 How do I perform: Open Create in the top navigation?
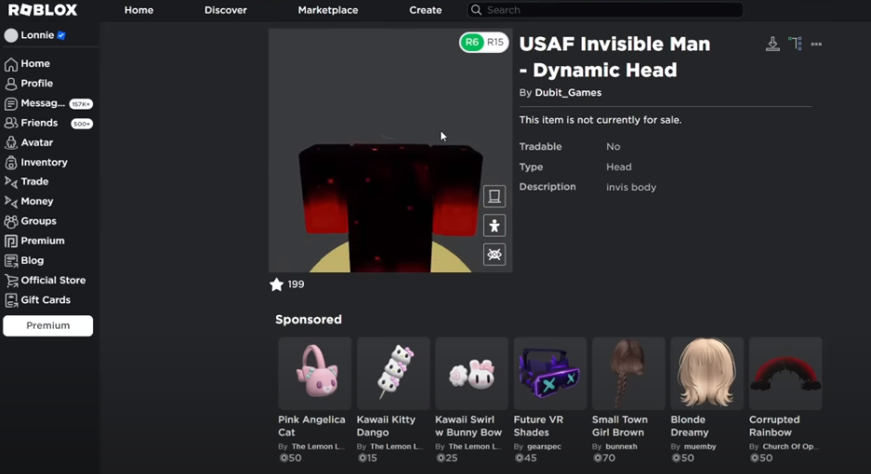pyautogui.click(x=426, y=10)
